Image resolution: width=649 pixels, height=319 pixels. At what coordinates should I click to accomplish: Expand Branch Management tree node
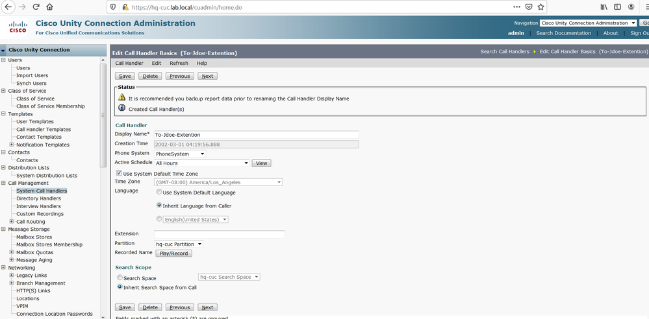click(12, 283)
